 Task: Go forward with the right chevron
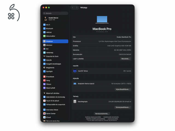pyautogui.click(x=77, y=7)
